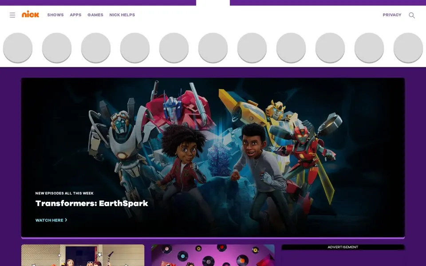Click the orange Nick logo

(31, 14)
